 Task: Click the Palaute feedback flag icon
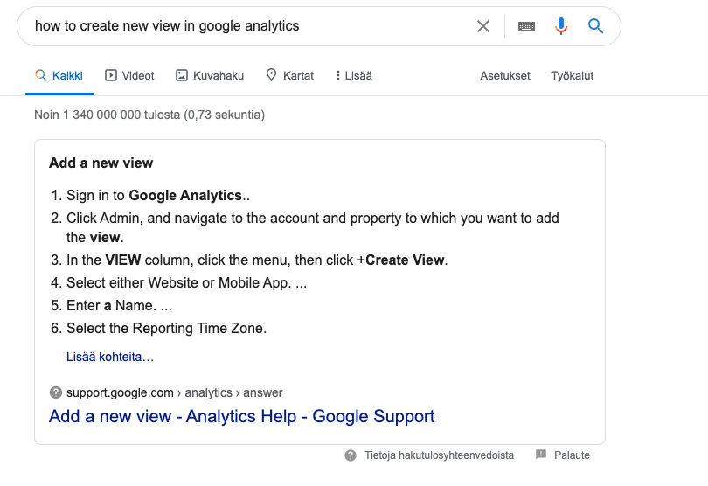[541, 455]
